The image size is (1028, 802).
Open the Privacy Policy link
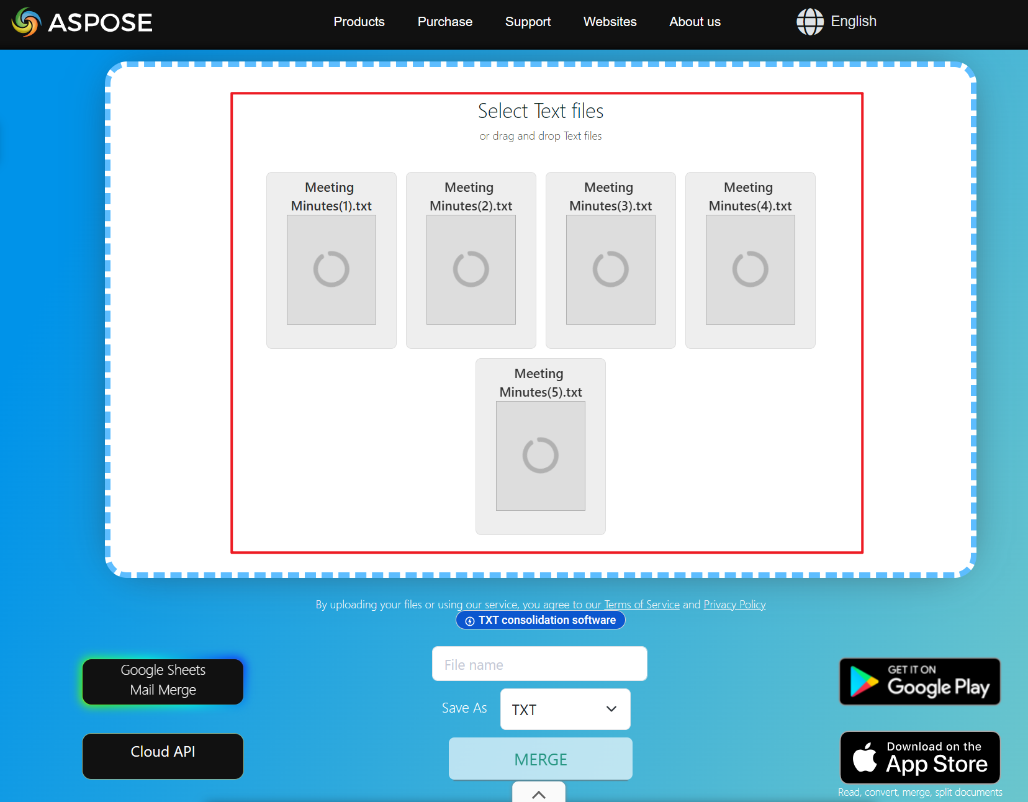pyautogui.click(x=734, y=605)
